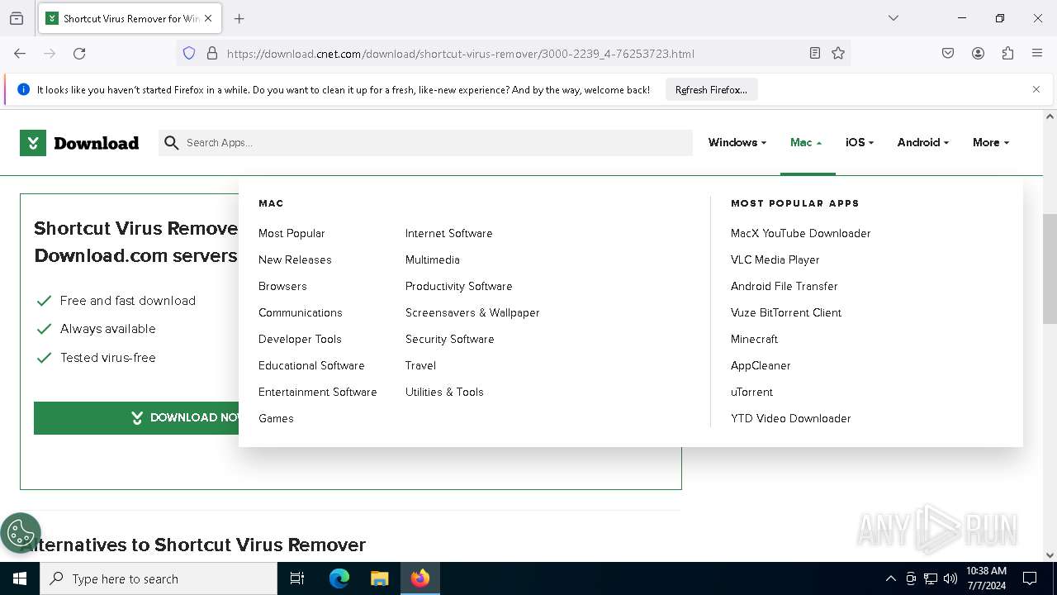Image resolution: width=1057 pixels, height=595 pixels.
Task: Click Firefox icon in taskbar
Action: (x=420, y=578)
